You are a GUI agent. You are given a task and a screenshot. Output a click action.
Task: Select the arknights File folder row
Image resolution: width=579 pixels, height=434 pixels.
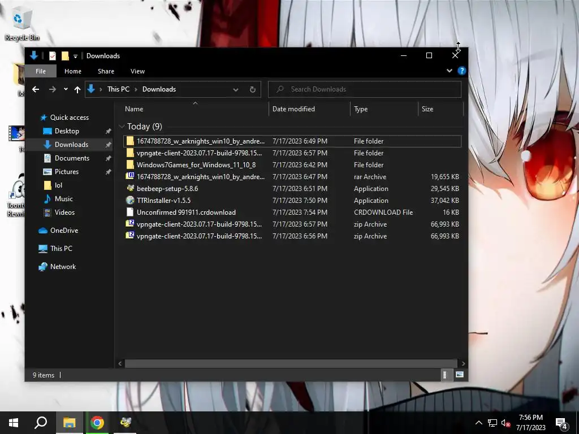(292, 141)
